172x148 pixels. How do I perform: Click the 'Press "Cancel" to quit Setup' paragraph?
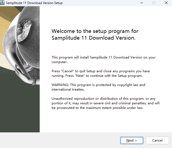tap(101, 73)
